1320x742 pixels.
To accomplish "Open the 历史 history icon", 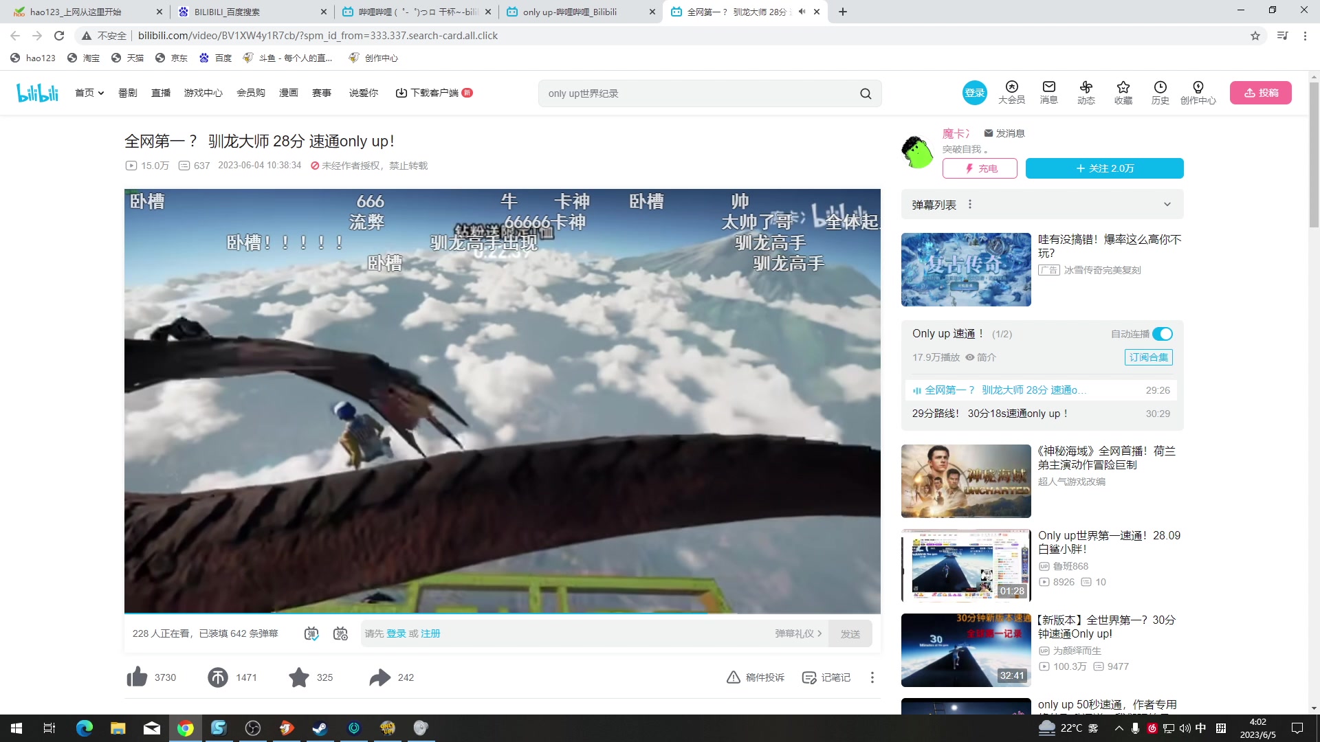I will point(1160,92).
